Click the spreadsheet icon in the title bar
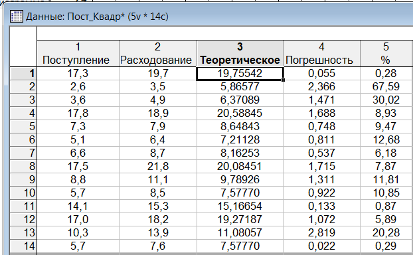 click(17, 17)
